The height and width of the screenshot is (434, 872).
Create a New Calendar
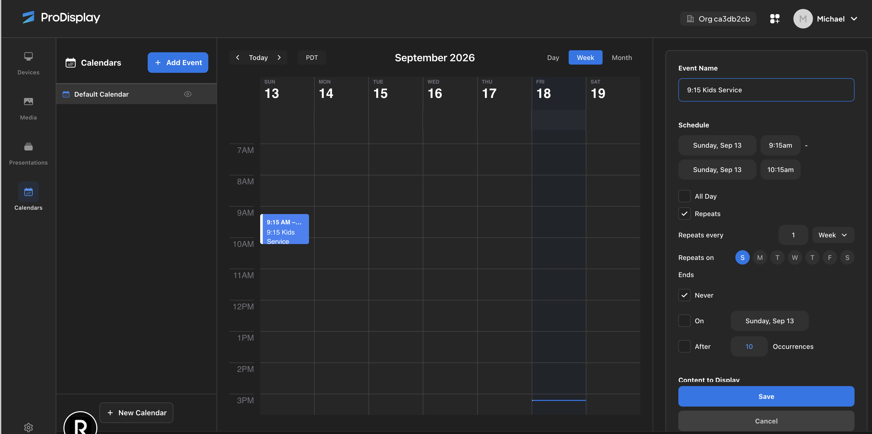[x=136, y=413]
